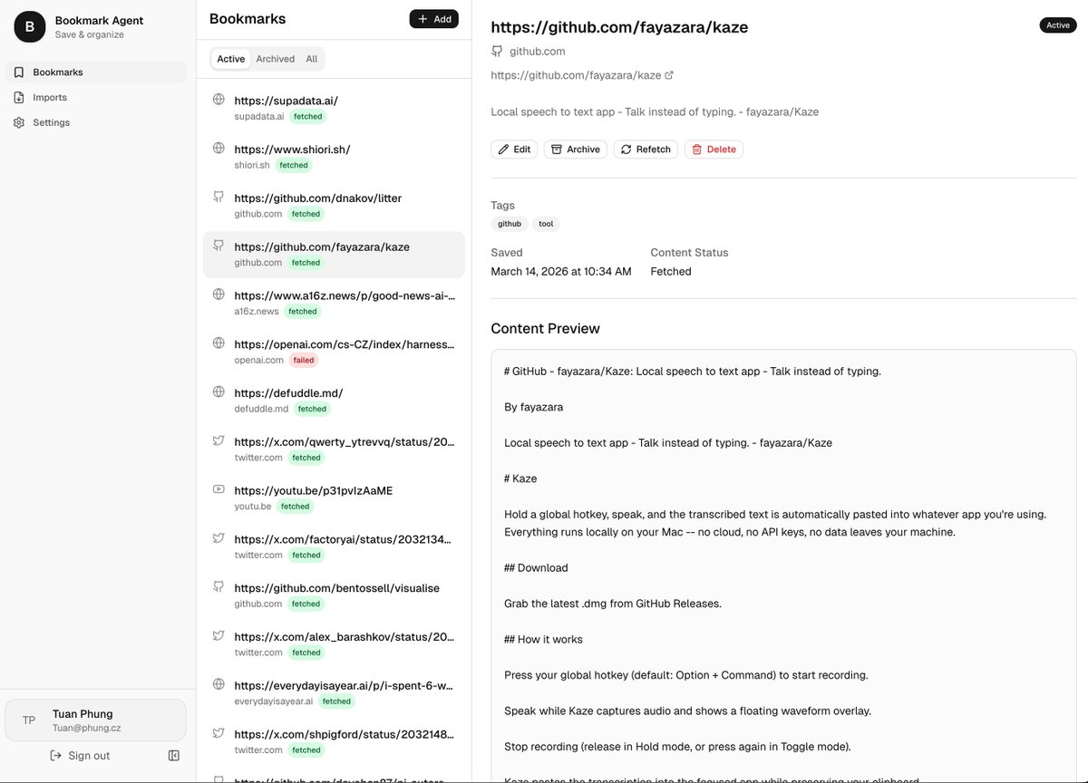Click Twitter icon beside alex_barashkov bookmark
Viewport: 1088px width, 783px height.
click(x=219, y=635)
